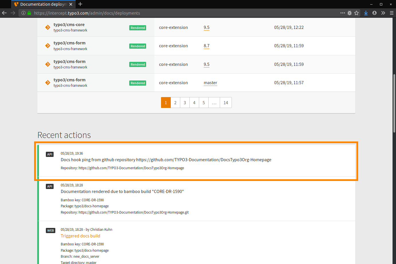
Task: Click the typo3/cms-core package name
Action: tap(69, 25)
